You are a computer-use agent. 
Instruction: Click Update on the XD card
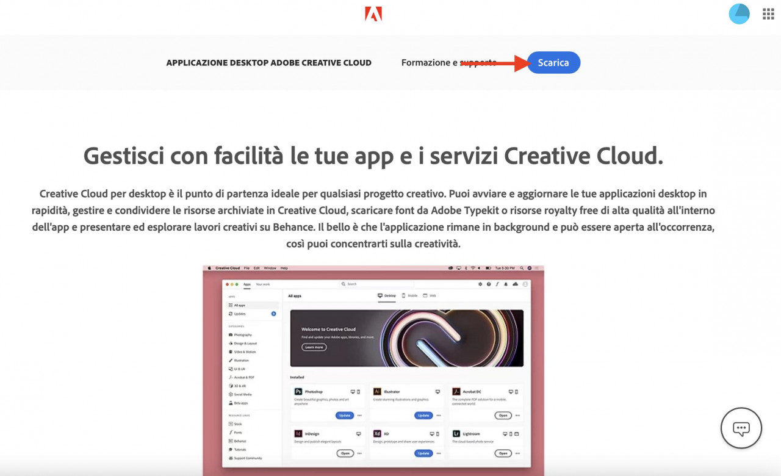click(423, 453)
